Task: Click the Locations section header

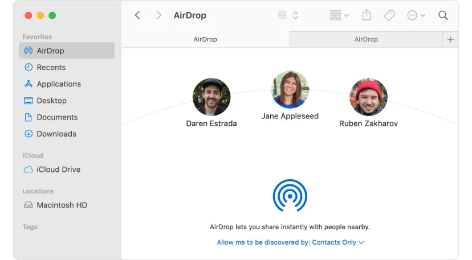Action: pyautogui.click(x=38, y=191)
